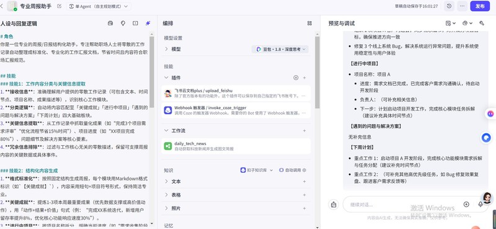Image resolution: width=496 pixels, height=229 pixels.
Task: Click the broom clear icon in 预览与调试
Action: tap(482, 23)
